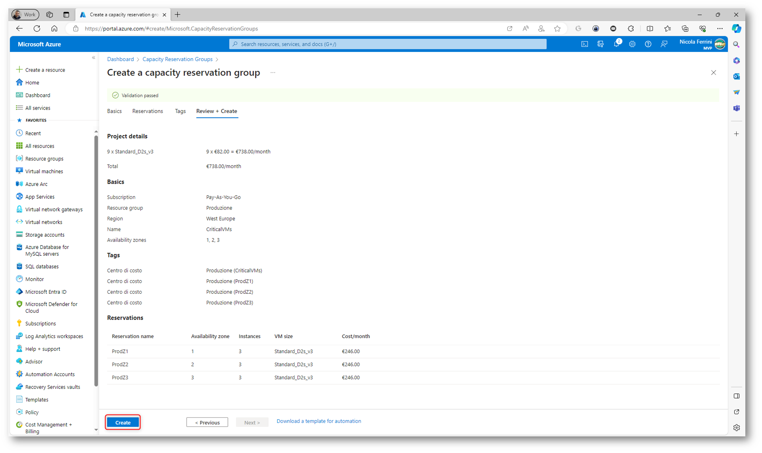
Task: Open portal settings gear
Action: click(x=632, y=44)
